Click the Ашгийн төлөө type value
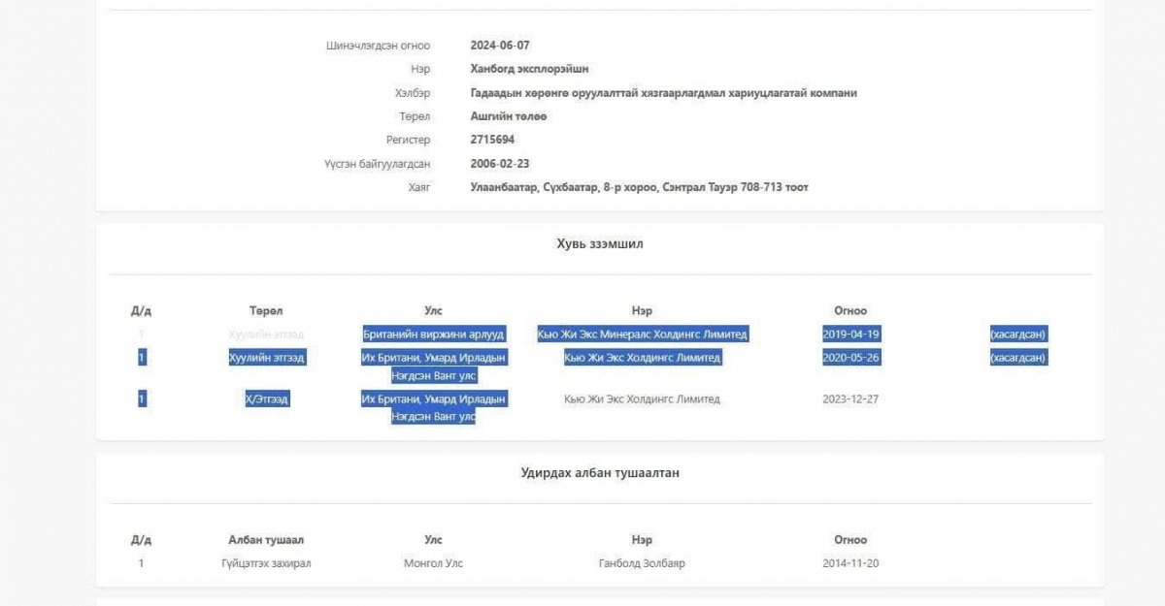Image resolution: width=1165 pixels, height=606 pixels. tap(509, 116)
